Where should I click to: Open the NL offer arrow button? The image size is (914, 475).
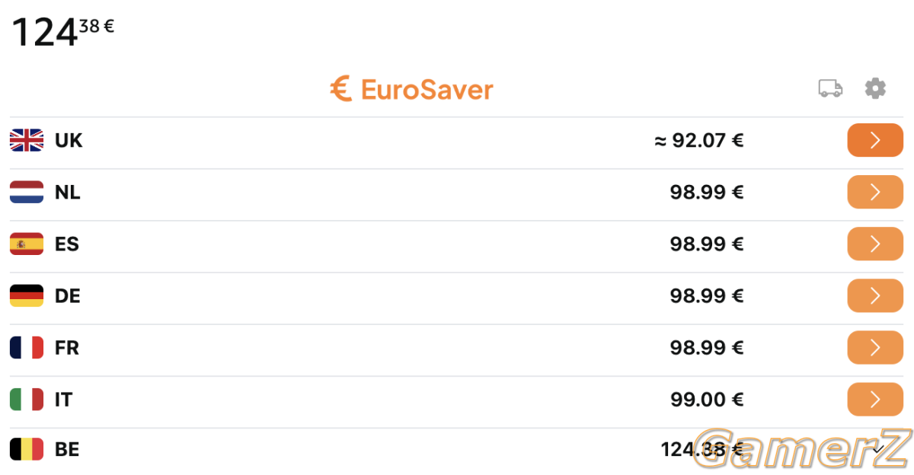pos(875,192)
